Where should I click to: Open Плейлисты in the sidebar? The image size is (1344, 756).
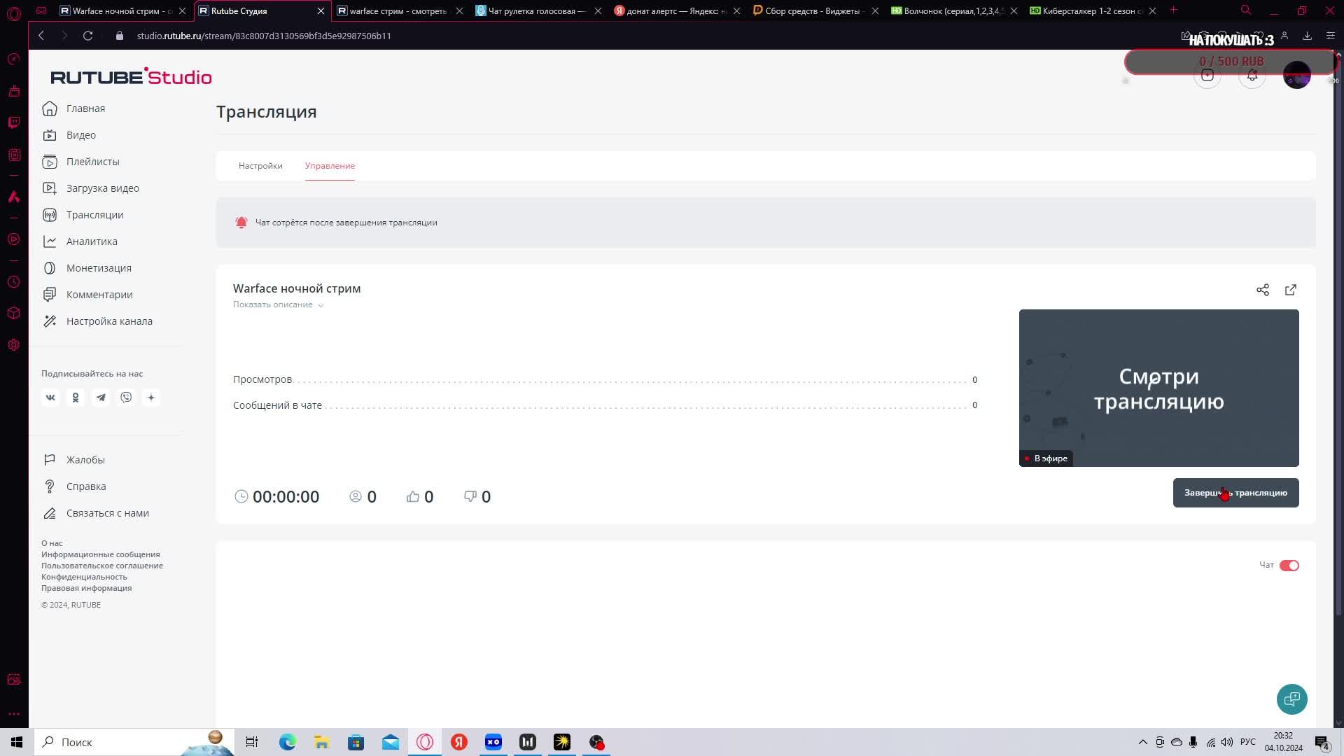[x=80, y=162]
